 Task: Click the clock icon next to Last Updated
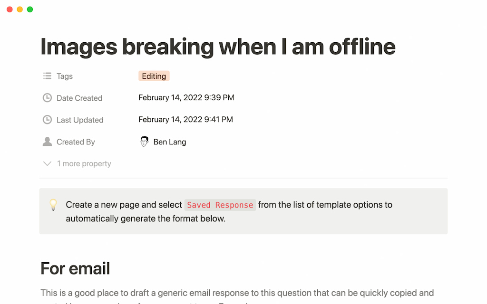(47, 120)
